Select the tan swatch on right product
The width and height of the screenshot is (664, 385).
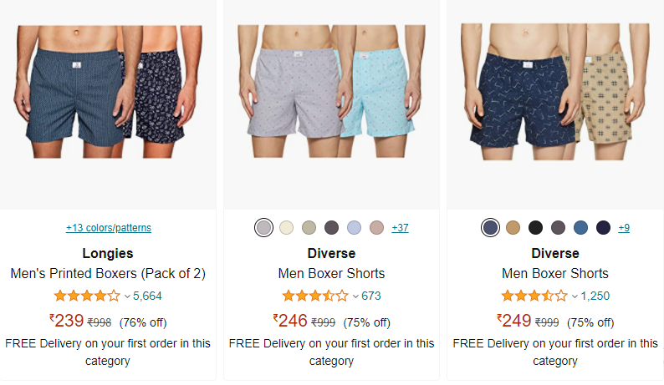(513, 228)
